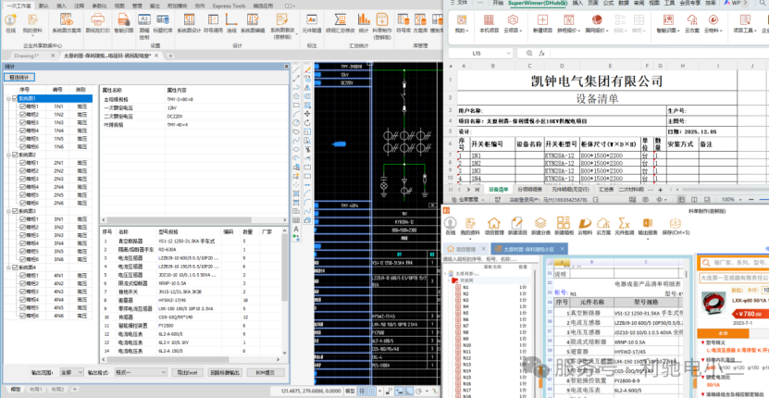
Task: Open the 统计 bar chart tool
Action: click(x=364, y=22)
